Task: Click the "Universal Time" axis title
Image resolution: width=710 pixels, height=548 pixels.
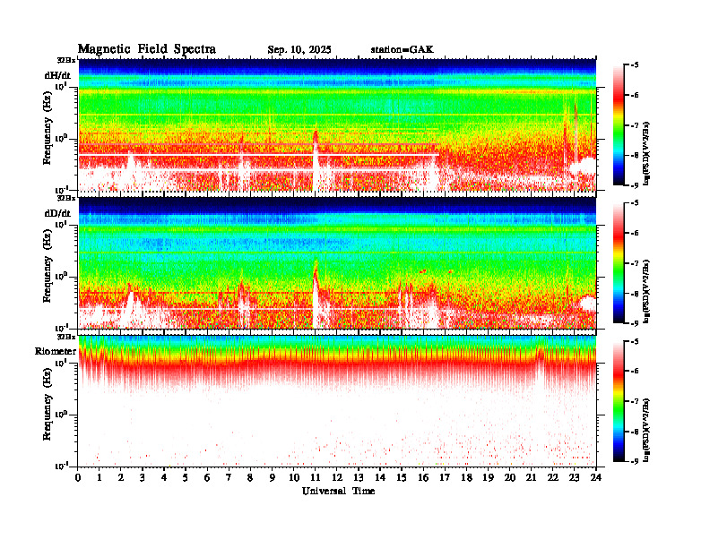Action: click(x=338, y=491)
